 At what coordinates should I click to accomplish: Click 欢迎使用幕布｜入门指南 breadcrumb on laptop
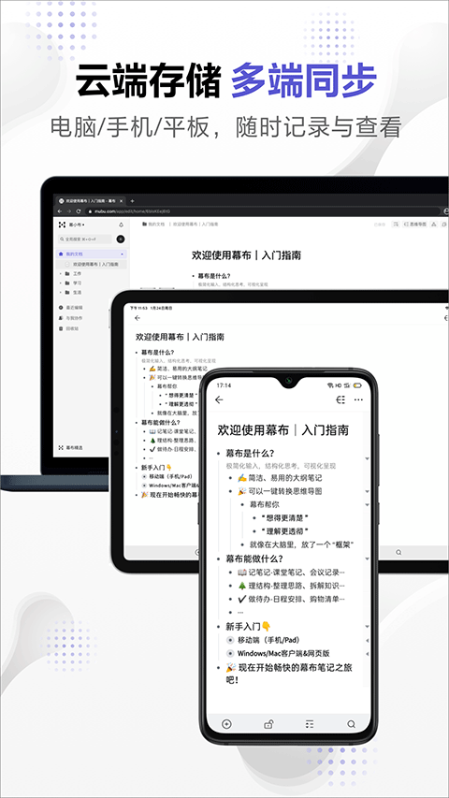pyautogui.click(x=196, y=224)
